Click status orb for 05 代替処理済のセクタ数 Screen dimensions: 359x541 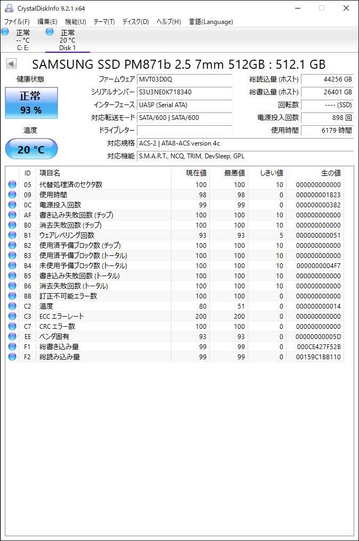pyautogui.click(x=12, y=184)
